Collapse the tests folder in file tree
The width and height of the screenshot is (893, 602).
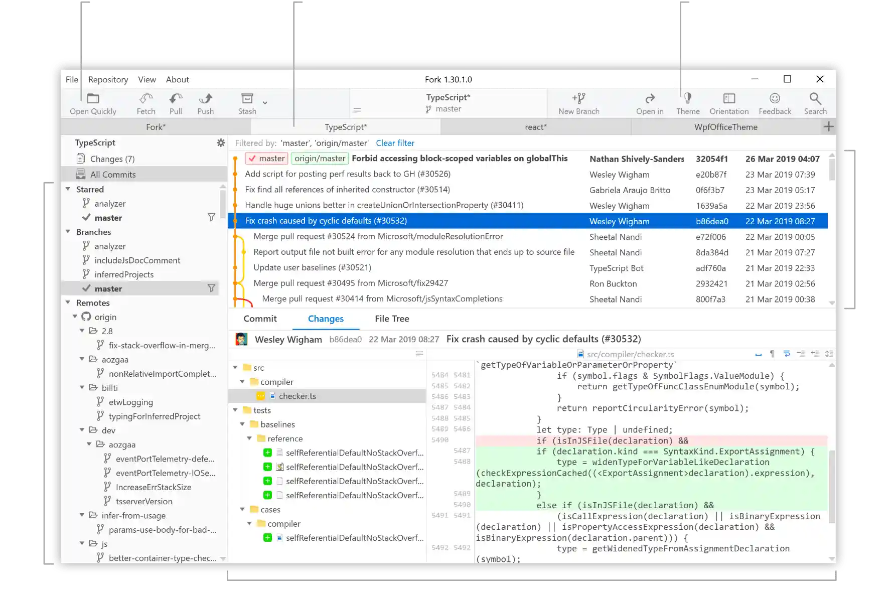(x=235, y=410)
